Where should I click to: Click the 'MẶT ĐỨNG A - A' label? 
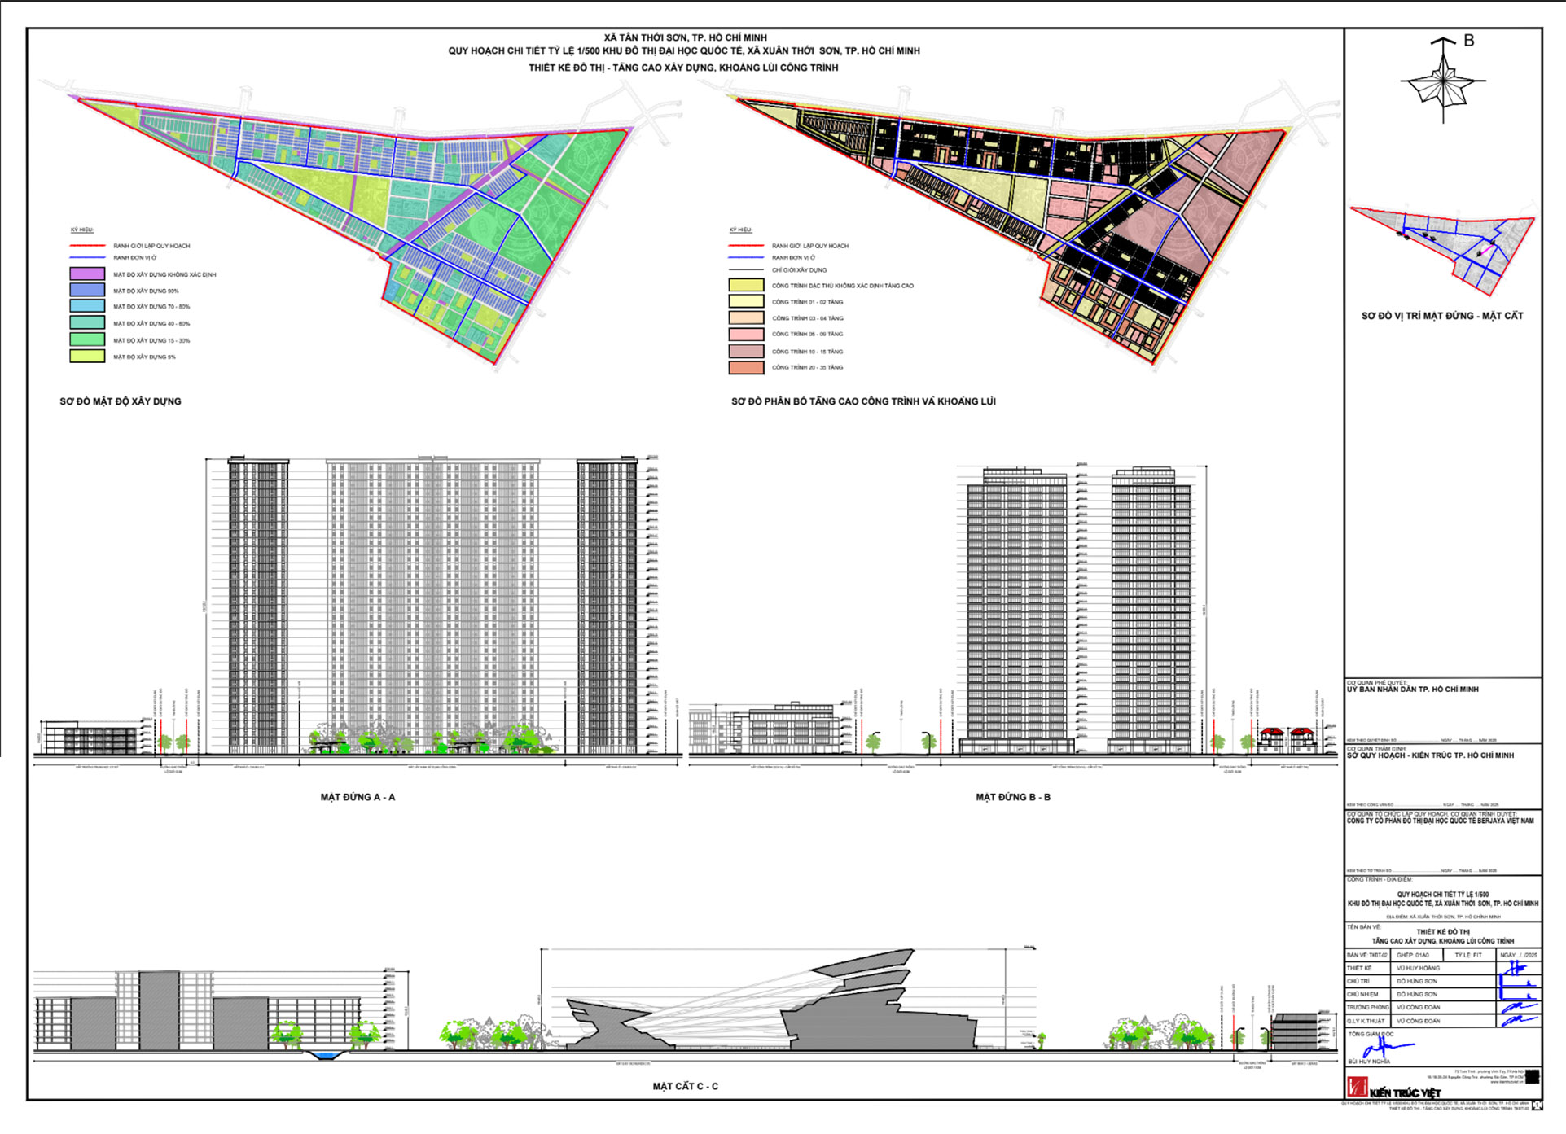click(x=358, y=798)
